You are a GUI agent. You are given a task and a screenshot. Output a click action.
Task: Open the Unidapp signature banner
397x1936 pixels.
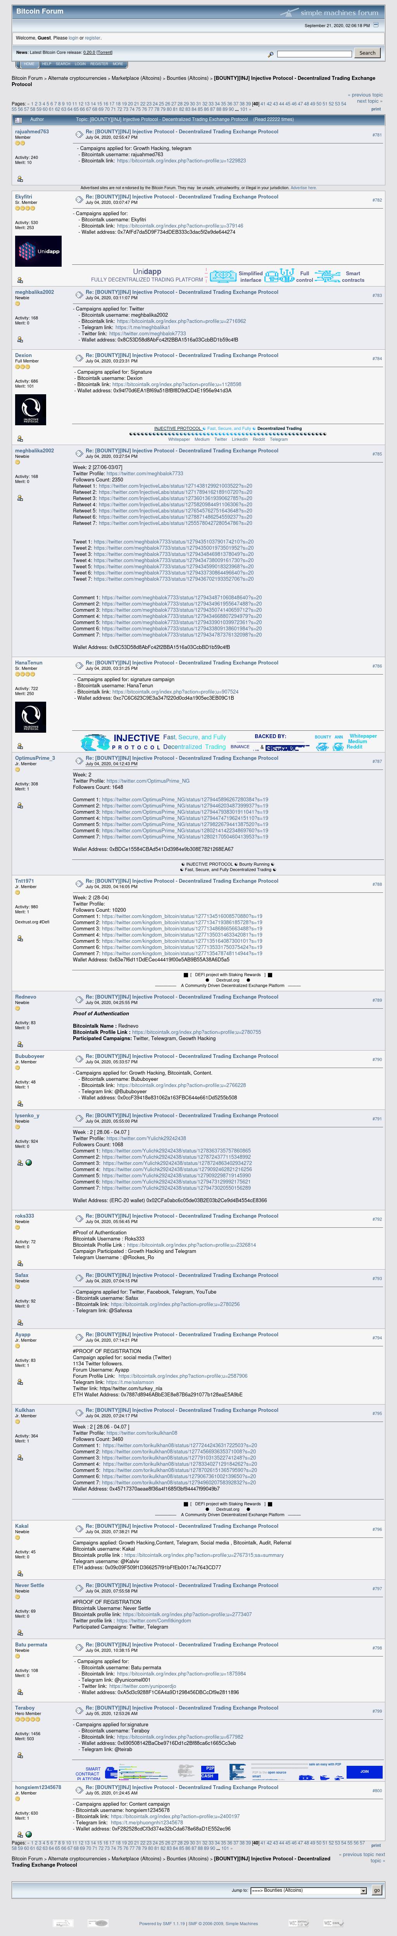(x=228, y=275)
